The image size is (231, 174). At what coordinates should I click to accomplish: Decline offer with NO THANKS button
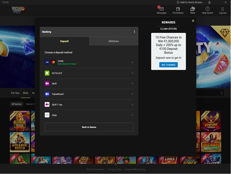pos(168,65)
